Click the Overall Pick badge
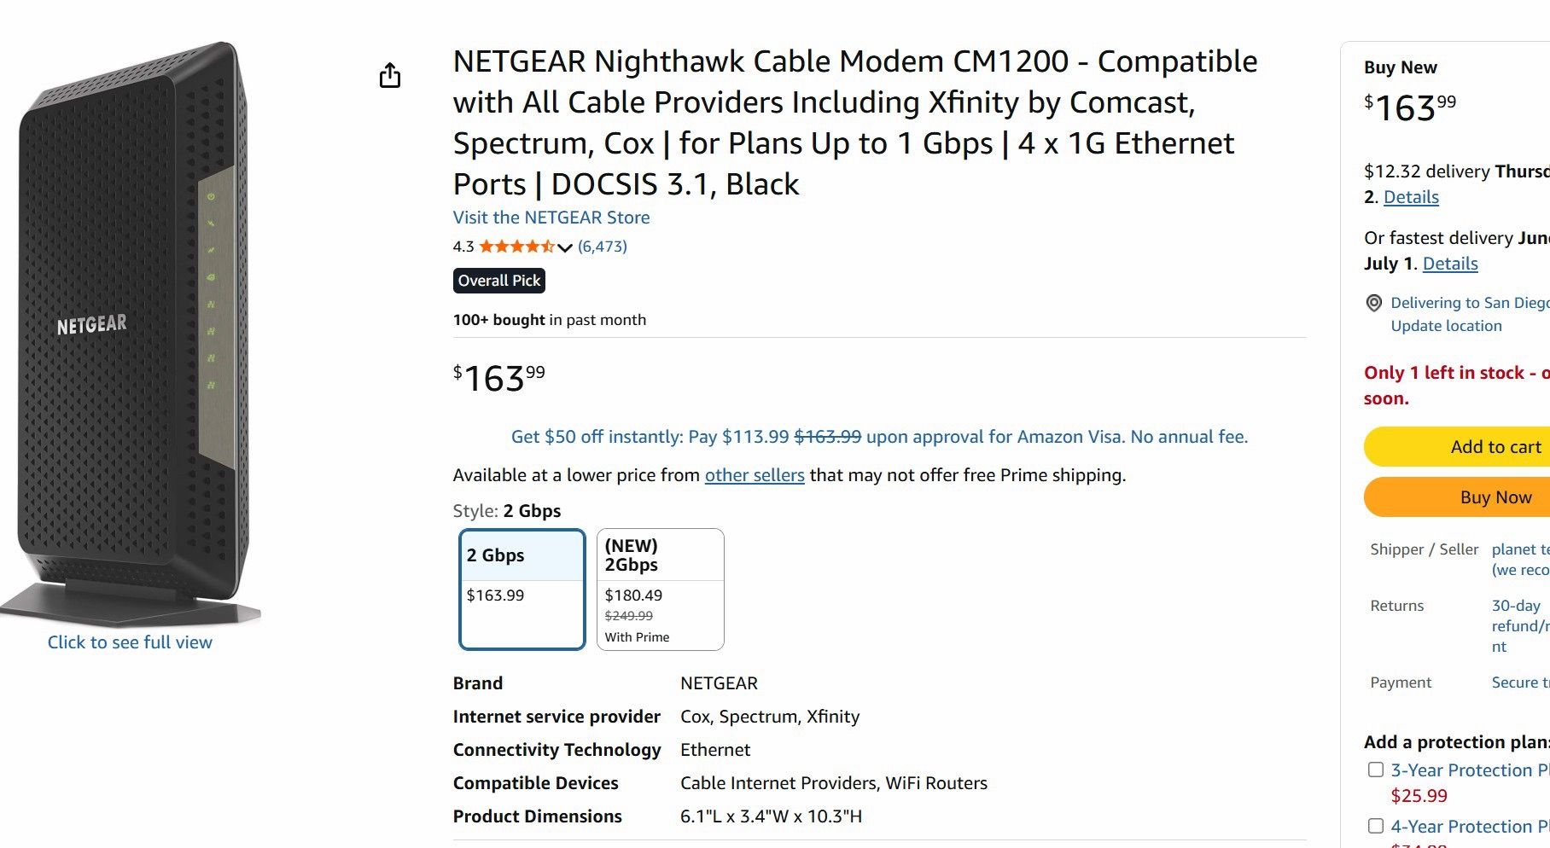Viewport: 1550px width, 848px height. pyautogui.click(x=499, y=281)
